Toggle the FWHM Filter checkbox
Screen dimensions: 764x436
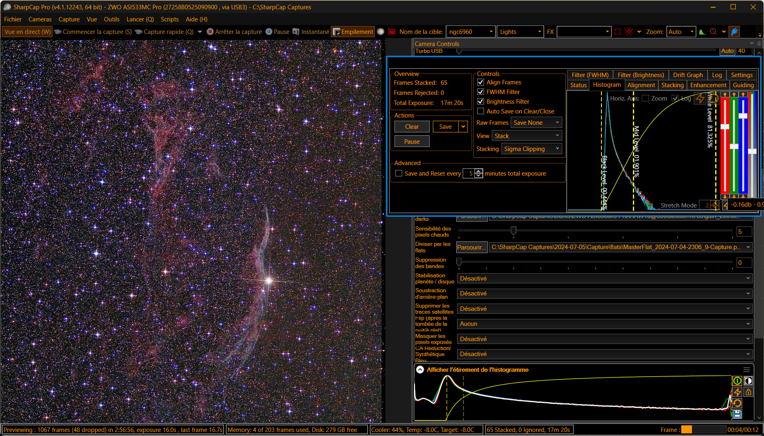click(x=480, y=92)
